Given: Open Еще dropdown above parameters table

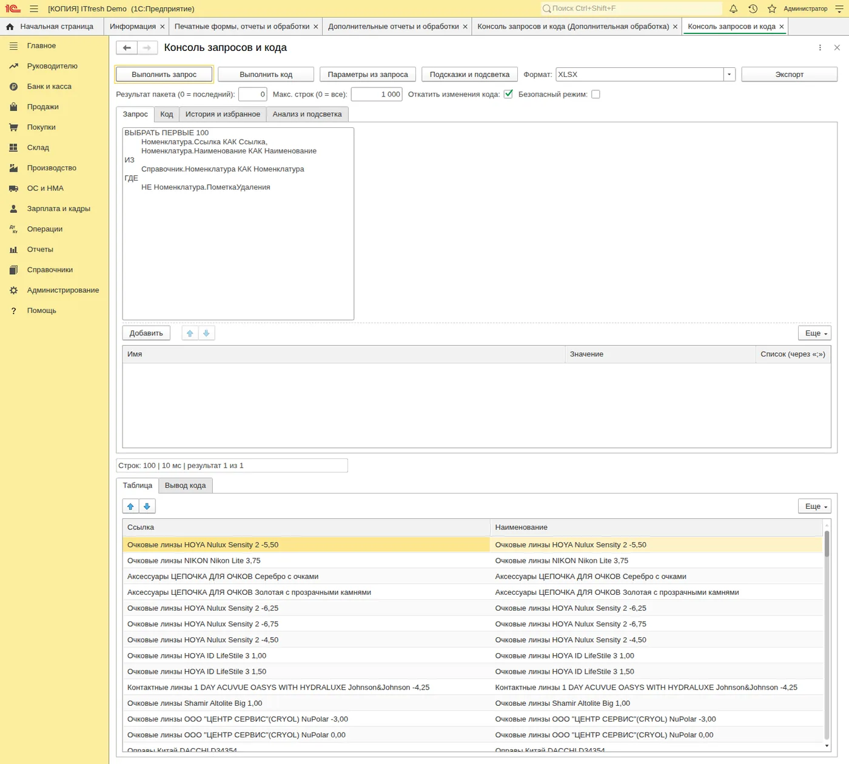Looking at the screenshot, I should (814, 333).
